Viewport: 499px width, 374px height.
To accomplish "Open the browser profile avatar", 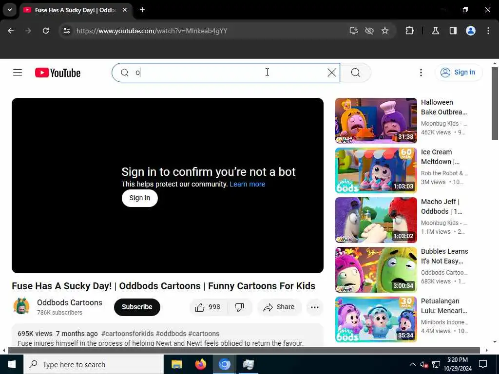I will (x=471, y=31).
